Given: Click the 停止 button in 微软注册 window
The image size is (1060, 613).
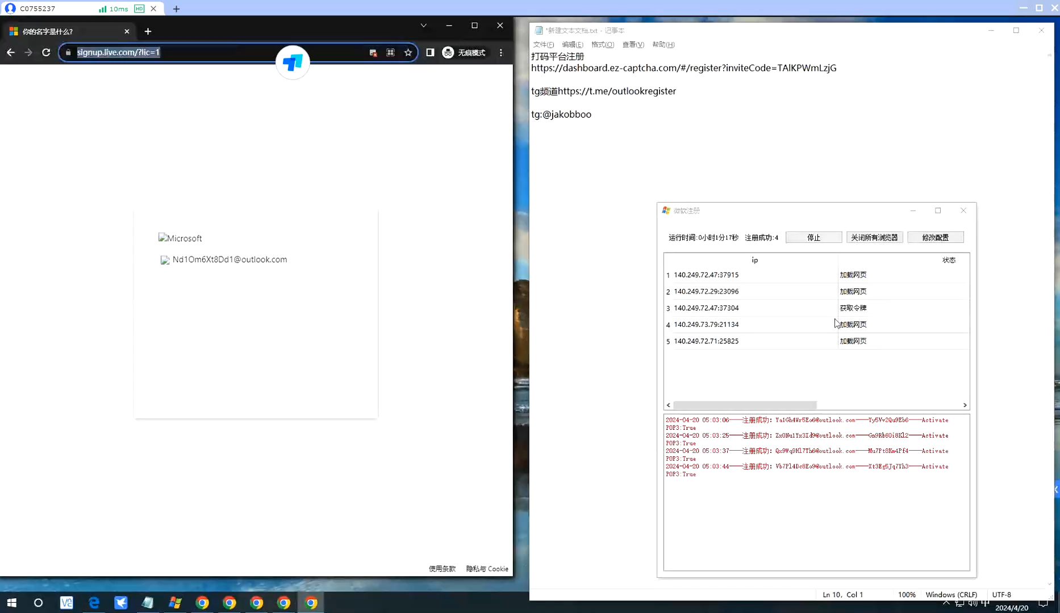Looking at the screenshot, I should [x=813, y=237].
